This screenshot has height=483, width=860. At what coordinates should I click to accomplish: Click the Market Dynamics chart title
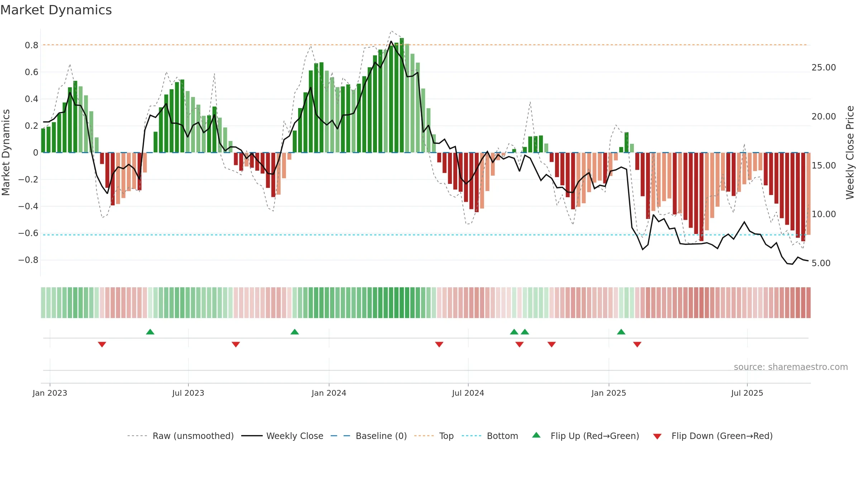[x=56, y=10]
